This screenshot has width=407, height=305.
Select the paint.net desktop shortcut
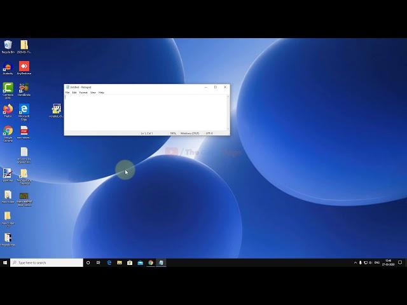click(8, 175)
